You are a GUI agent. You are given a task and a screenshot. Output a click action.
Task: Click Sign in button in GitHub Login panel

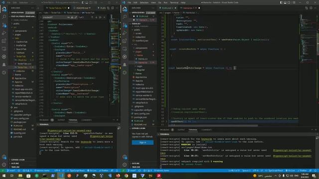click(143, 143)
